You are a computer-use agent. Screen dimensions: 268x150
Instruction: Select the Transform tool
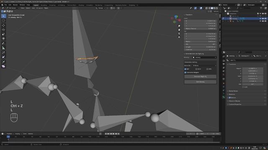[3, 39]
